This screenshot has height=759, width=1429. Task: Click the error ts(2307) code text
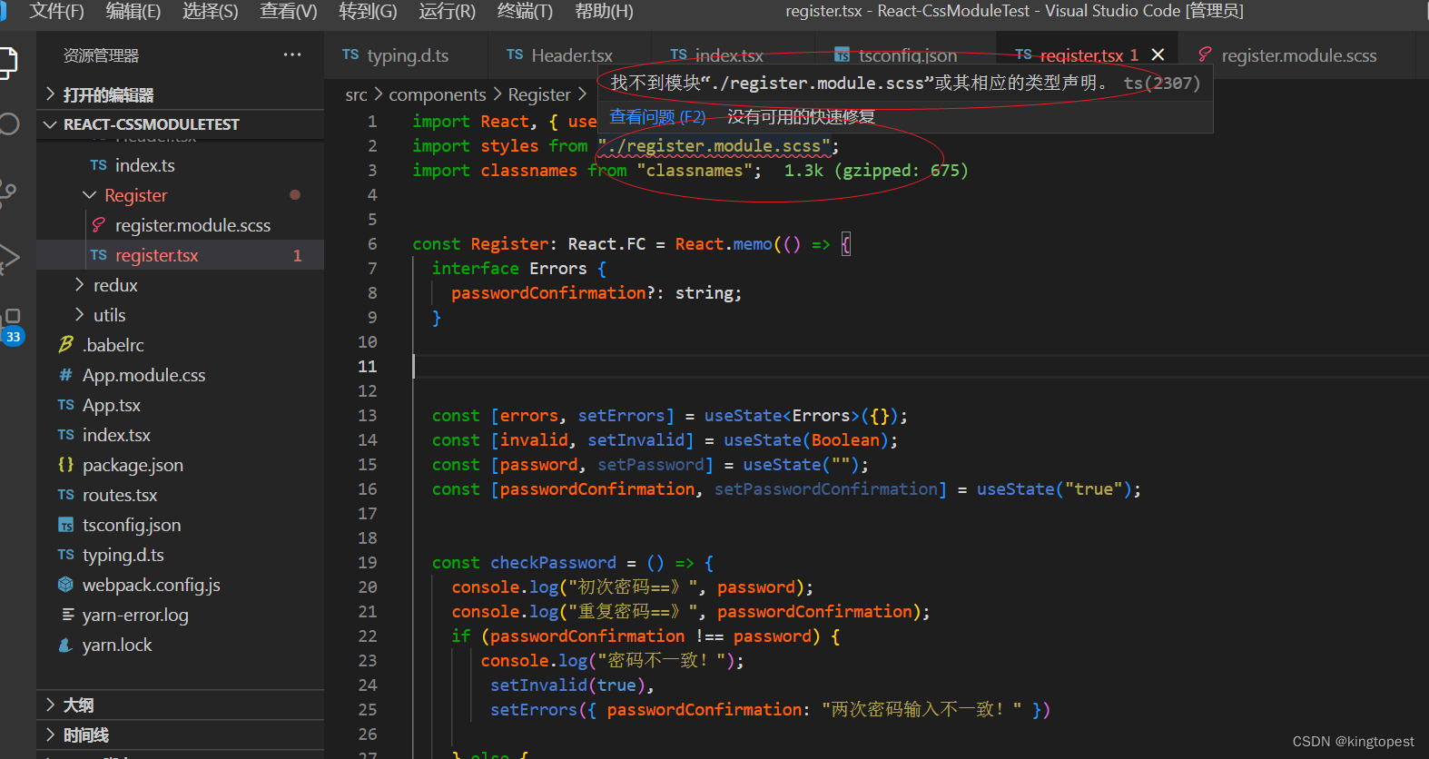coord(1161,84)
